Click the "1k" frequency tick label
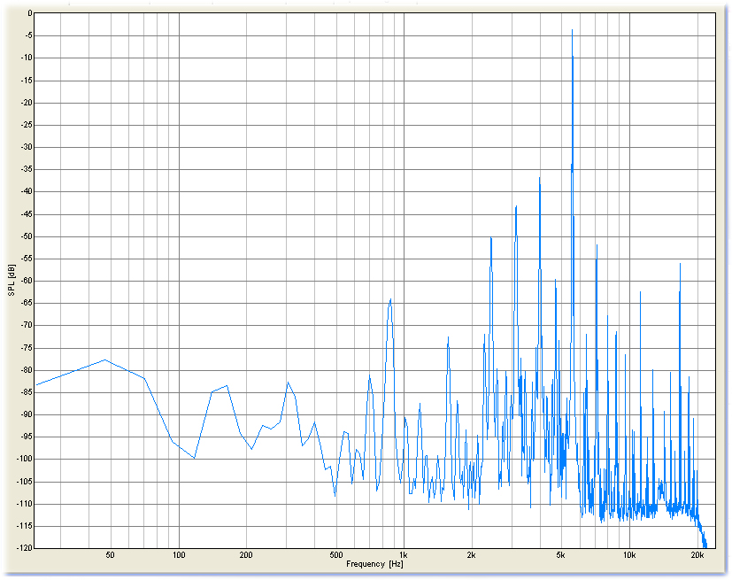This screenshot has height=580, width=732. coord(404,555)
